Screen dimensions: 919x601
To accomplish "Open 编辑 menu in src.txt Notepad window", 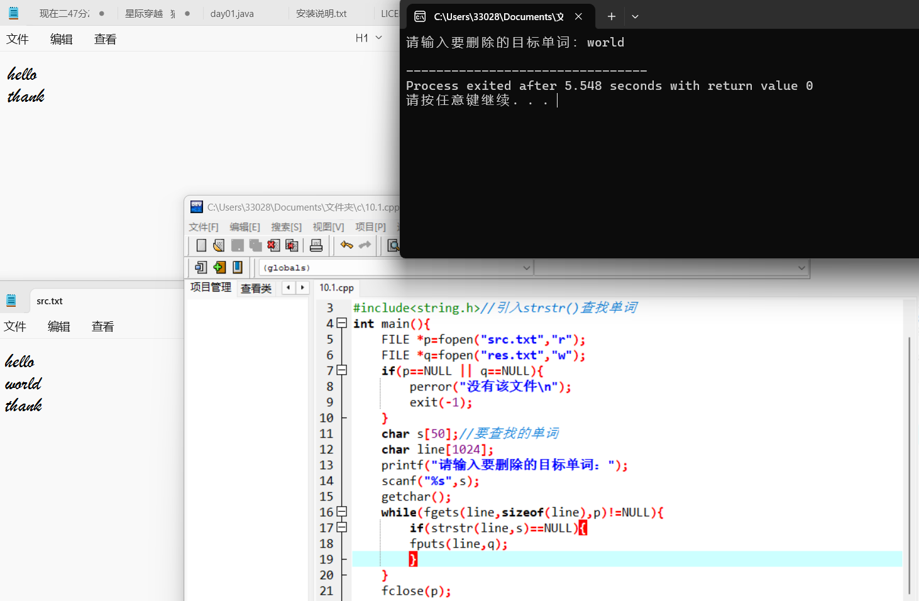I will [x=59, y=326].
